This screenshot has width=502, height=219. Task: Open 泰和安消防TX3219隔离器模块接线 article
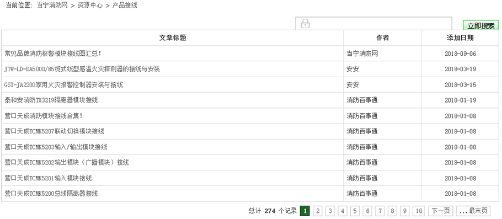(x=51, y=100)
